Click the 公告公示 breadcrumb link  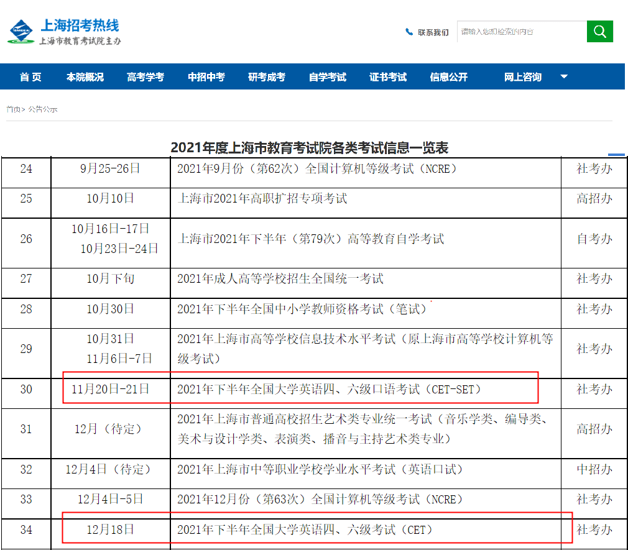[42, 109]
